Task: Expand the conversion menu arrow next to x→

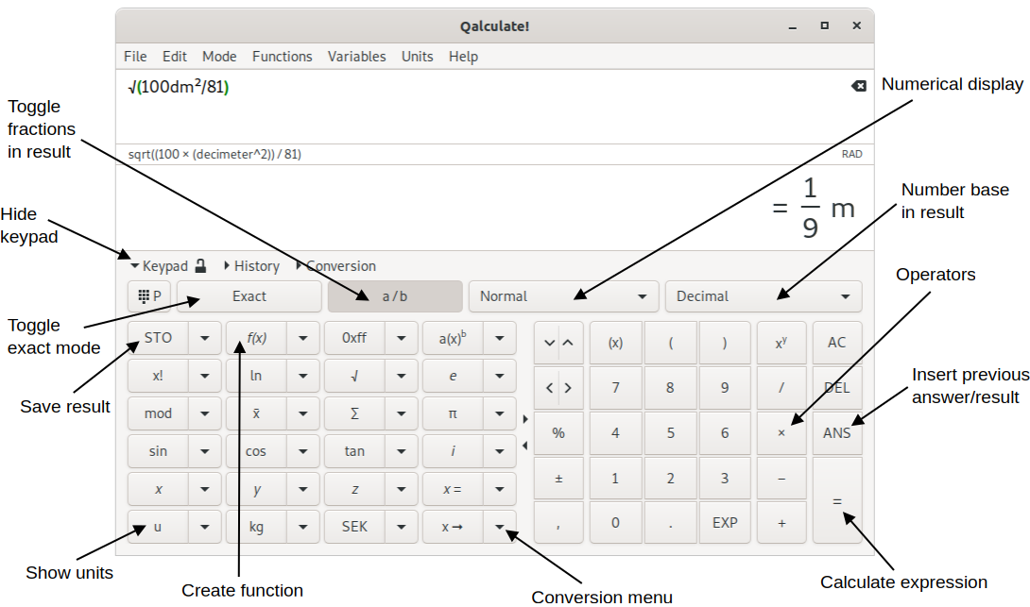Action: click(500, 526)
